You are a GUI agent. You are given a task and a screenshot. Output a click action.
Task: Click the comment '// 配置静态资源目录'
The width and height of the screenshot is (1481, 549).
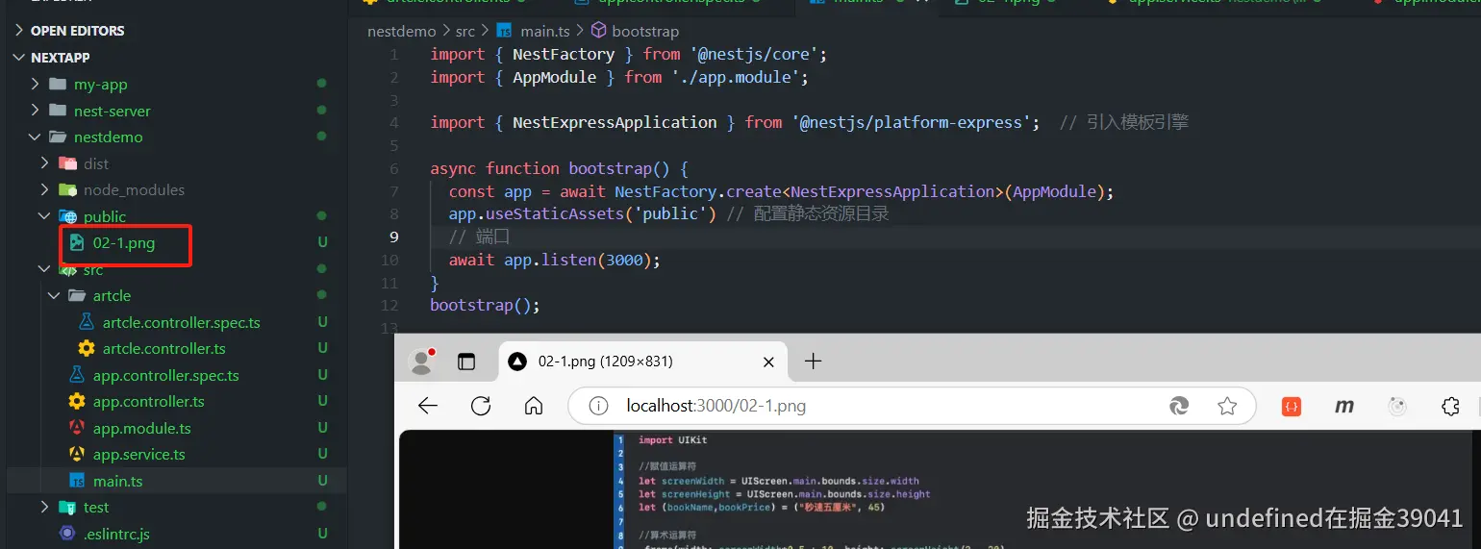[x=808, y=213]
